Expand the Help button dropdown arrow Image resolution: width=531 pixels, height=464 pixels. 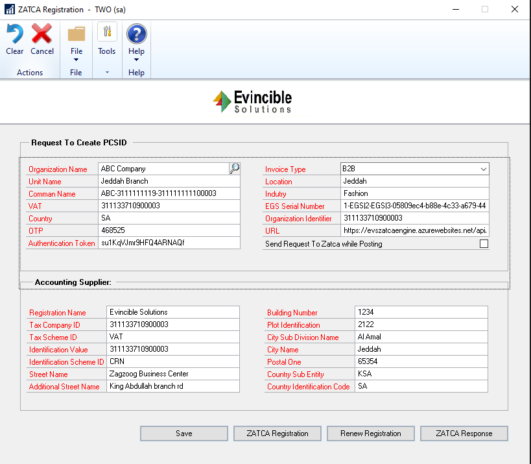click(x=136, y=59)
